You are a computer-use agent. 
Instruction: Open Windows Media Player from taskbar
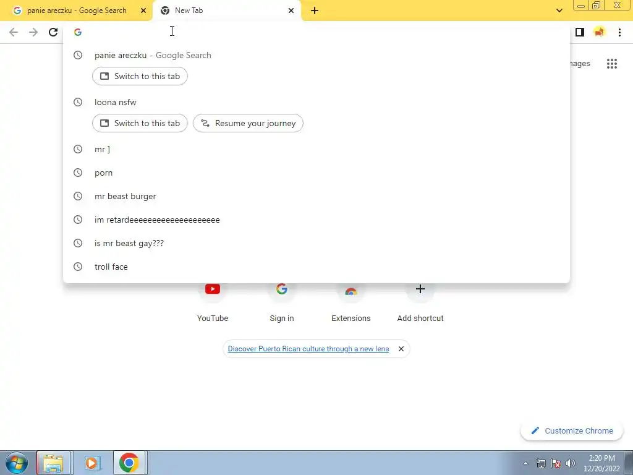(91, 463)
